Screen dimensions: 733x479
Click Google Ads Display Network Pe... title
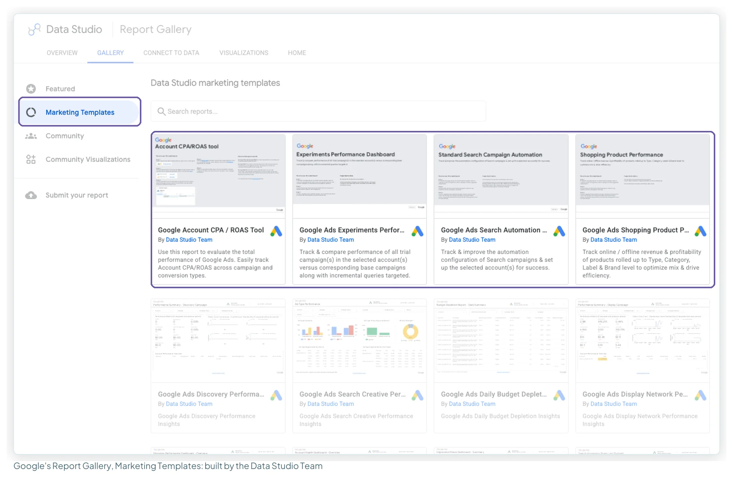pos(635,394)
